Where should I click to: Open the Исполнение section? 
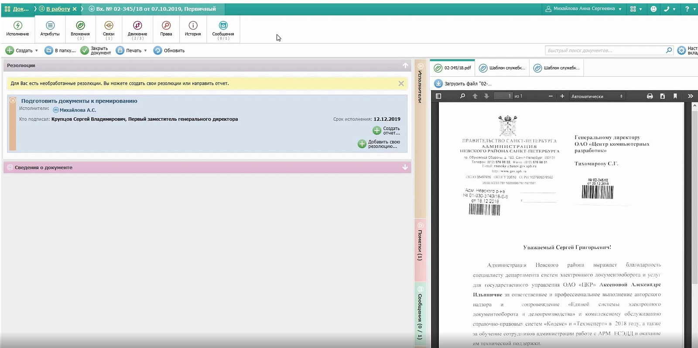pos(17,29)
